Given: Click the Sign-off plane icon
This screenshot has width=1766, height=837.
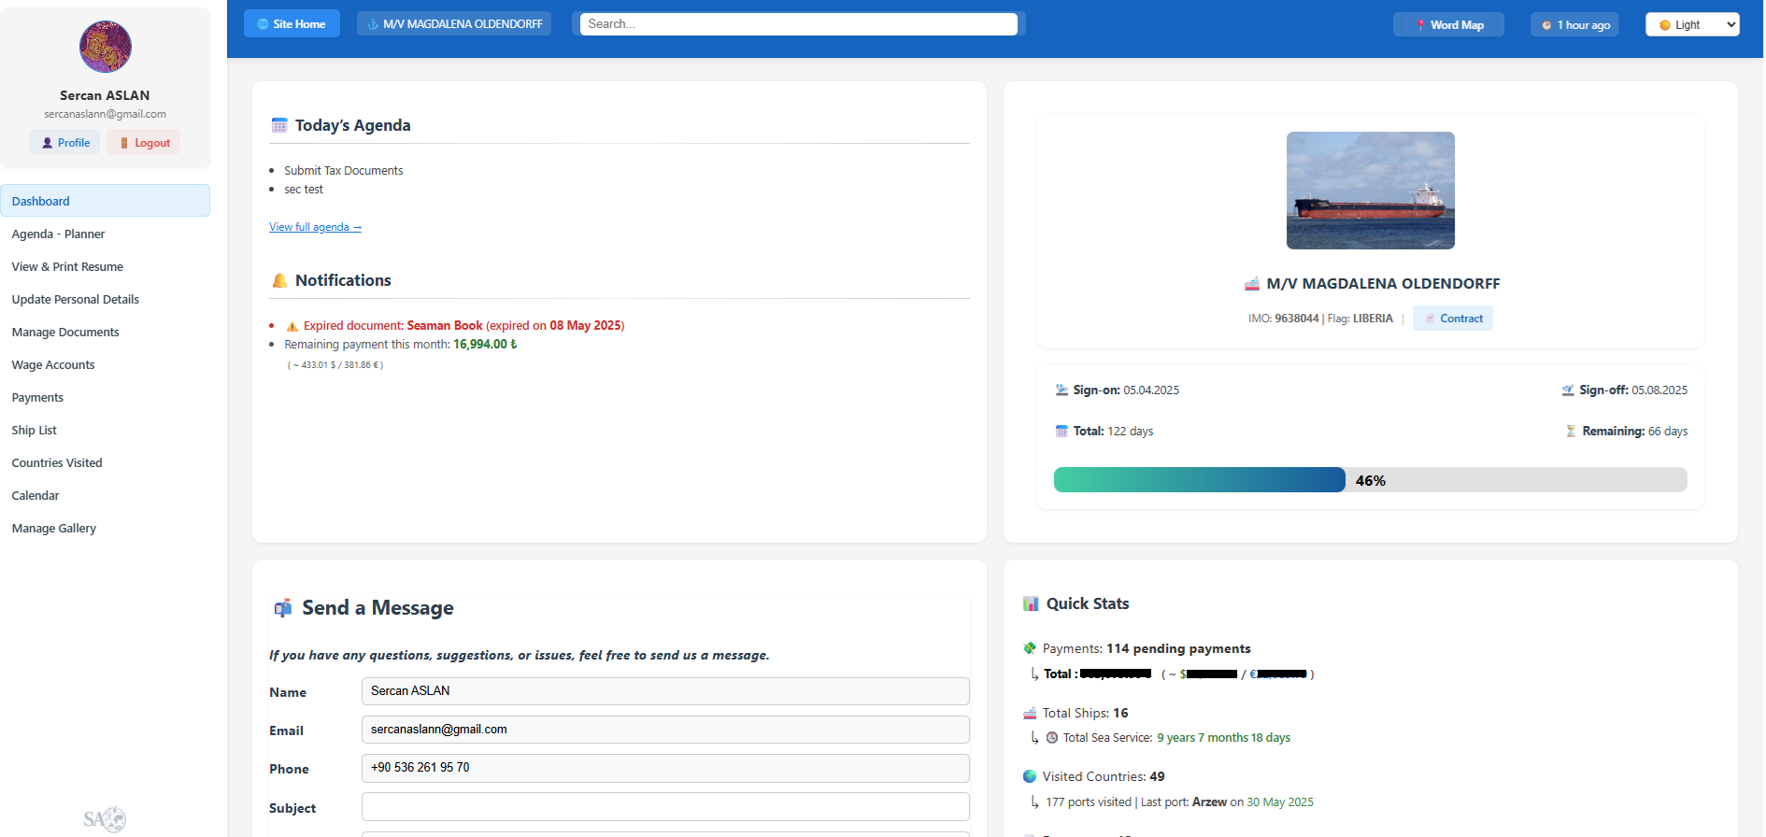Looking at the screenshot, I should coord(1568,390).
